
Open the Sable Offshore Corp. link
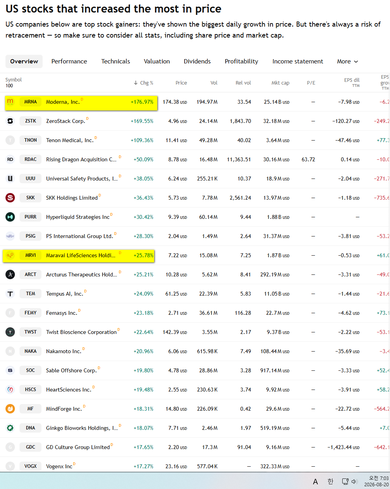71,370
